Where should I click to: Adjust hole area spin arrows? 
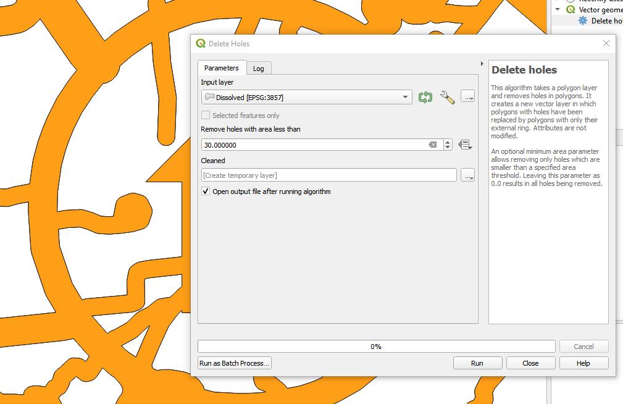tap(448, 145)
